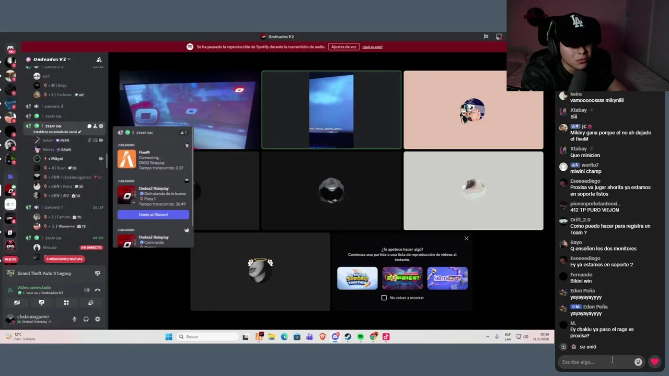669x376 pixels.
Task: Toggle noise suppression waveform icon
Action: click(87, 290)
